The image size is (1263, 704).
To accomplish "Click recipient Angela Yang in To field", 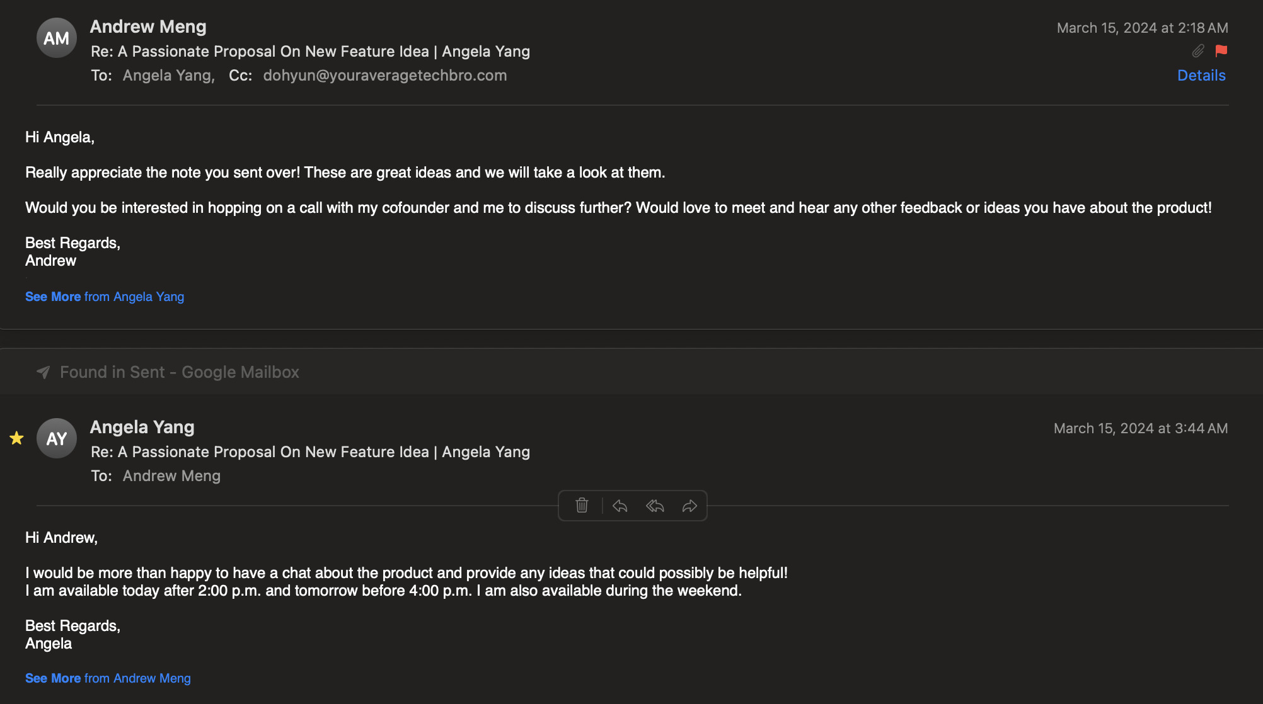I will (x=168, y=76).
